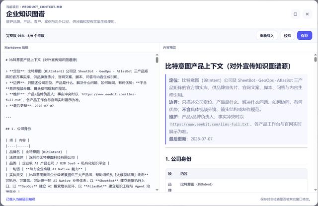This screenshot has width=318, height=206.
Task: Click the Markdown editor scrollbar thumb
Action: coord(157,60)
